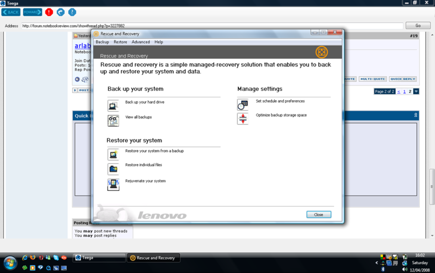Click Set schedule and preferences link
The width and height of the screenshot is (435, 273).
click(280, 101)
